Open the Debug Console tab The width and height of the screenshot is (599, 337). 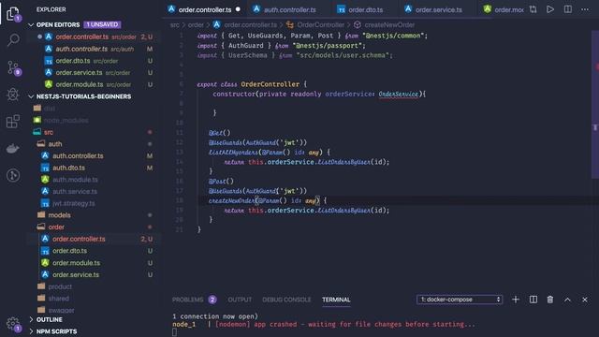(x=286, y=300)
